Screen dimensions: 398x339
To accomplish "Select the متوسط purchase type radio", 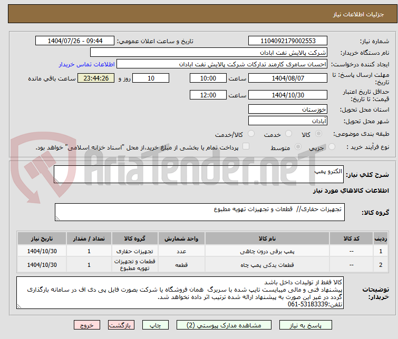I will (298, 146).
